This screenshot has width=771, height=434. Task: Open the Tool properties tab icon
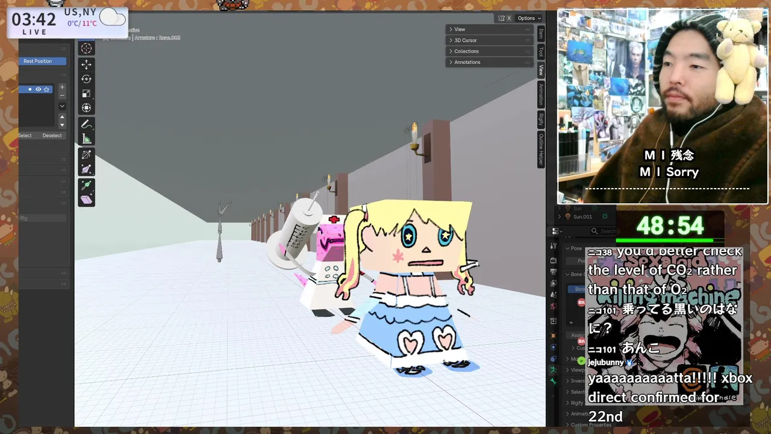tap(554, 246)
